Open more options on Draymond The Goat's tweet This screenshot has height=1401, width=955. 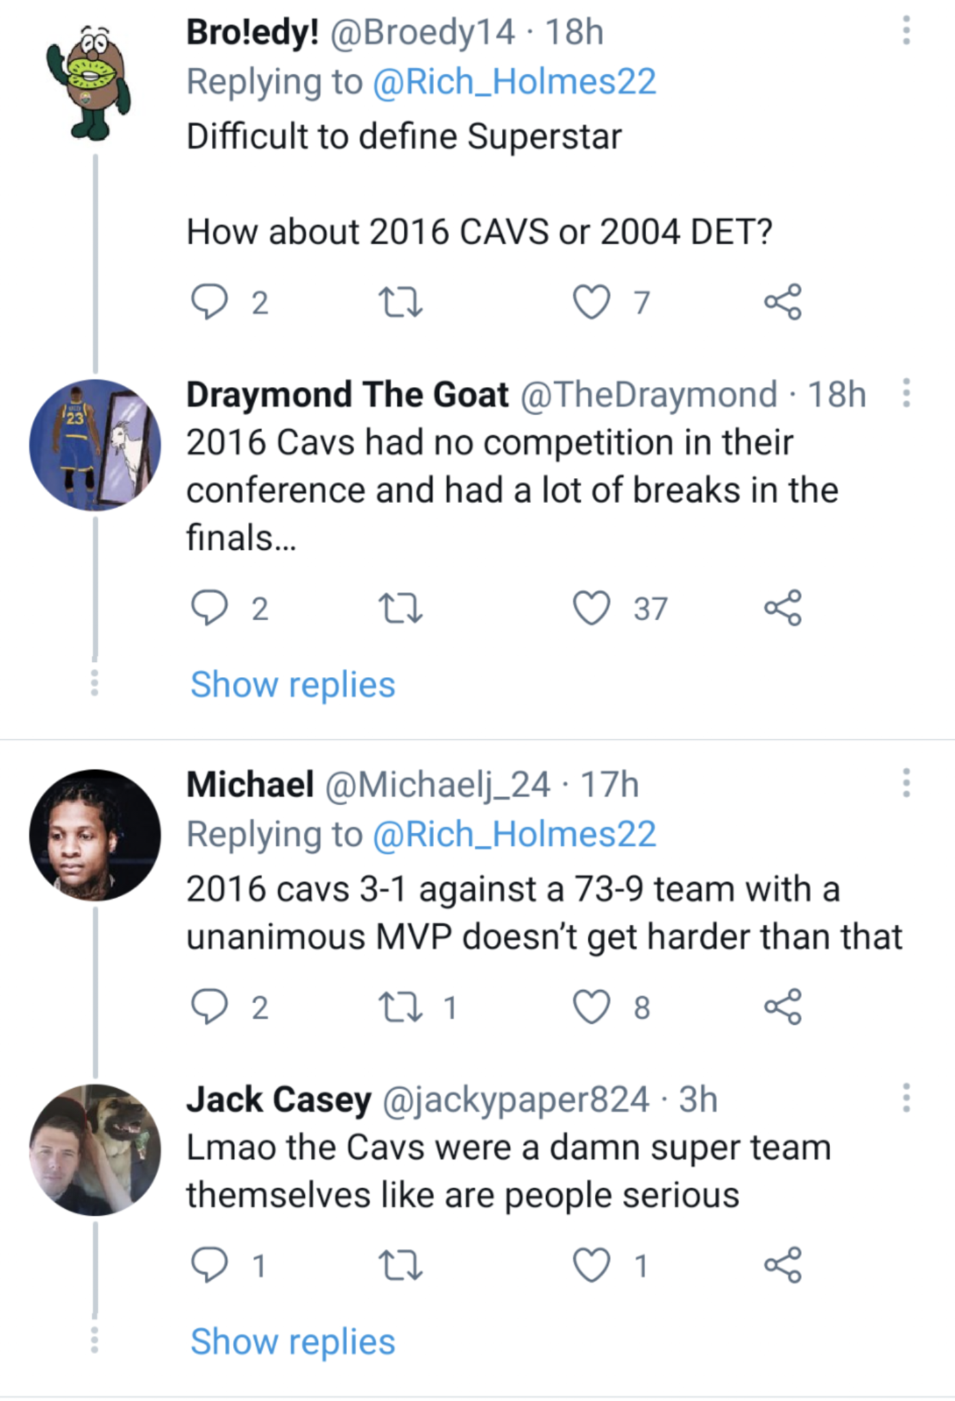click(906, 393)
